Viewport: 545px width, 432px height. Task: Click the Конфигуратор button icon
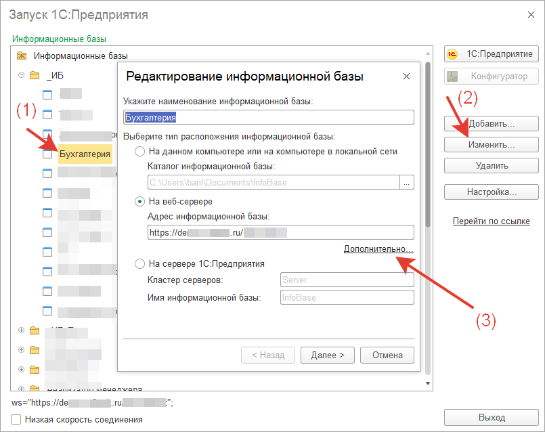453,77
